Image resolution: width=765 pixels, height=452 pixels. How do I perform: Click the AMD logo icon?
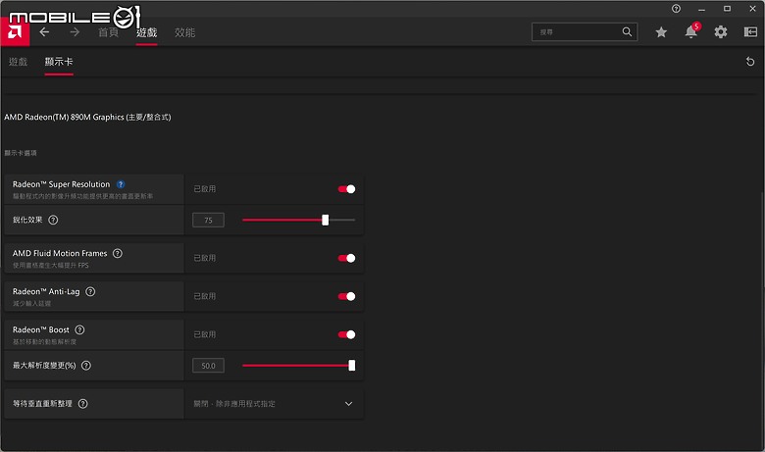click(x=15, y=32)
